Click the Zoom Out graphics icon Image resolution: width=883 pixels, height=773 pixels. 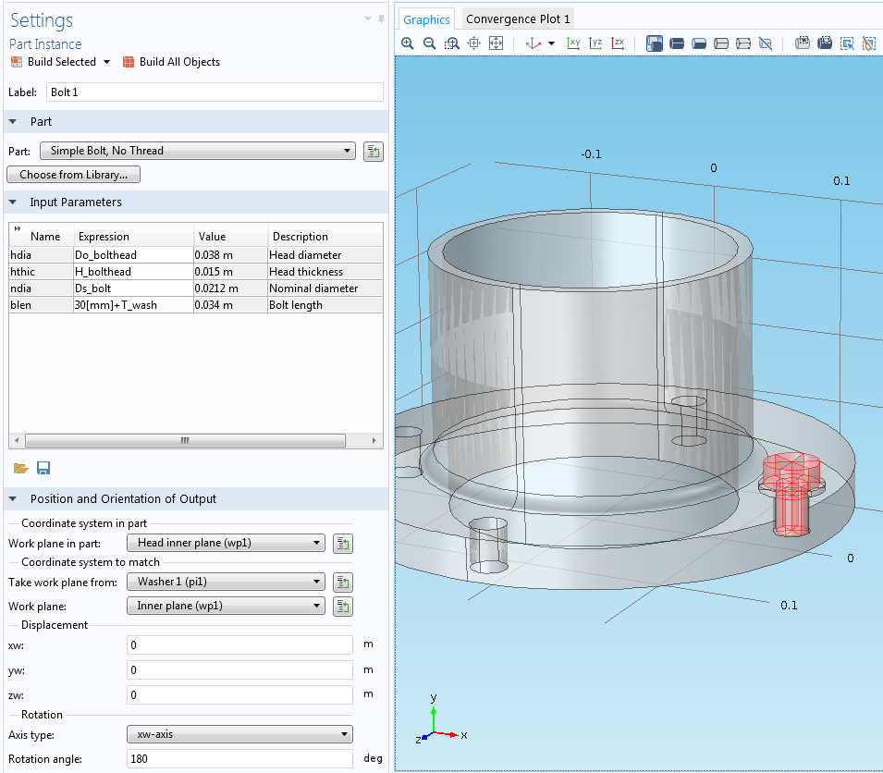pyautogui.click(x=429, y=43)
